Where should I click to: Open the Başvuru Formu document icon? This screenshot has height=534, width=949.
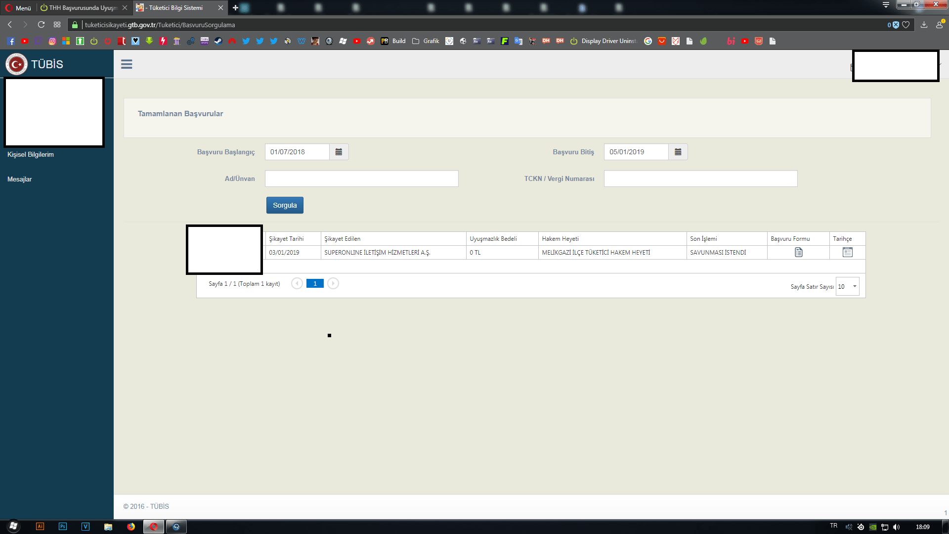tap(798, 252)
